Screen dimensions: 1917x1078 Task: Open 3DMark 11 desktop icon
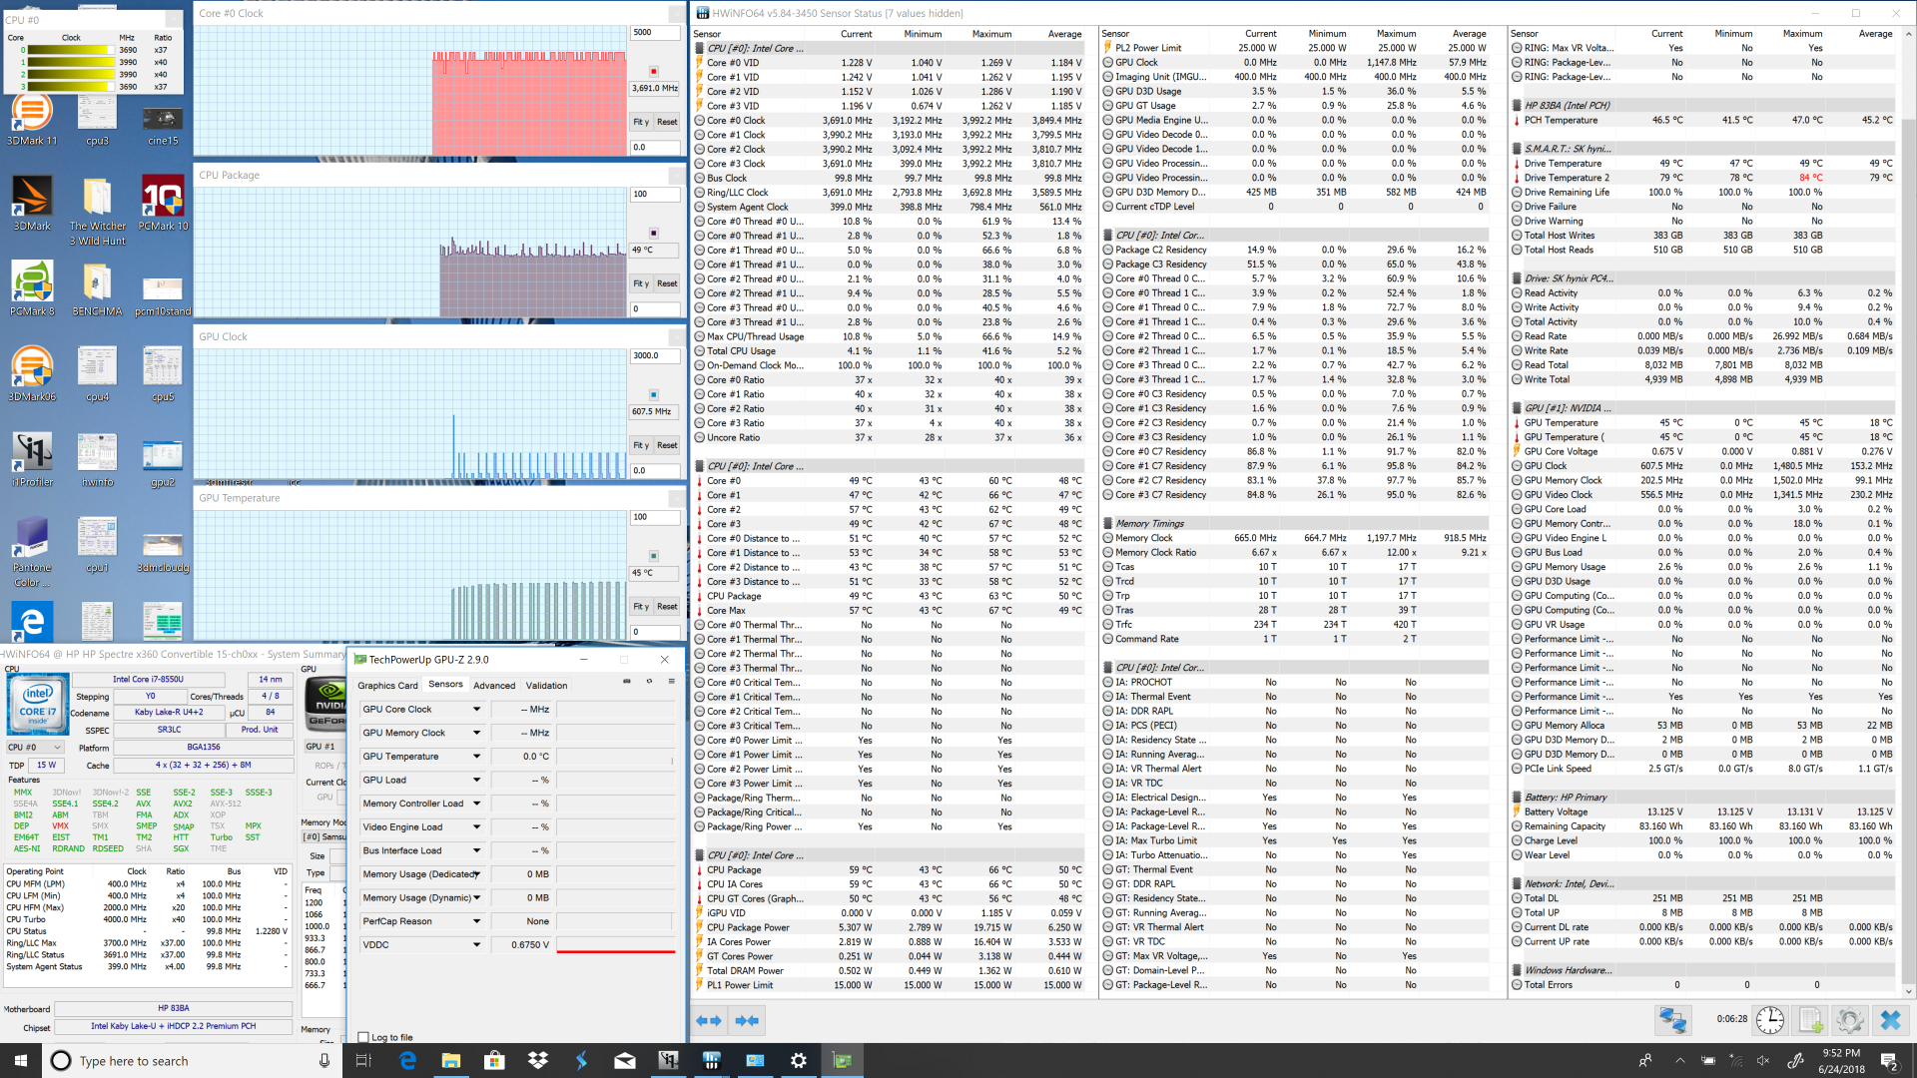pyautogui.click(x=32, y=119)
